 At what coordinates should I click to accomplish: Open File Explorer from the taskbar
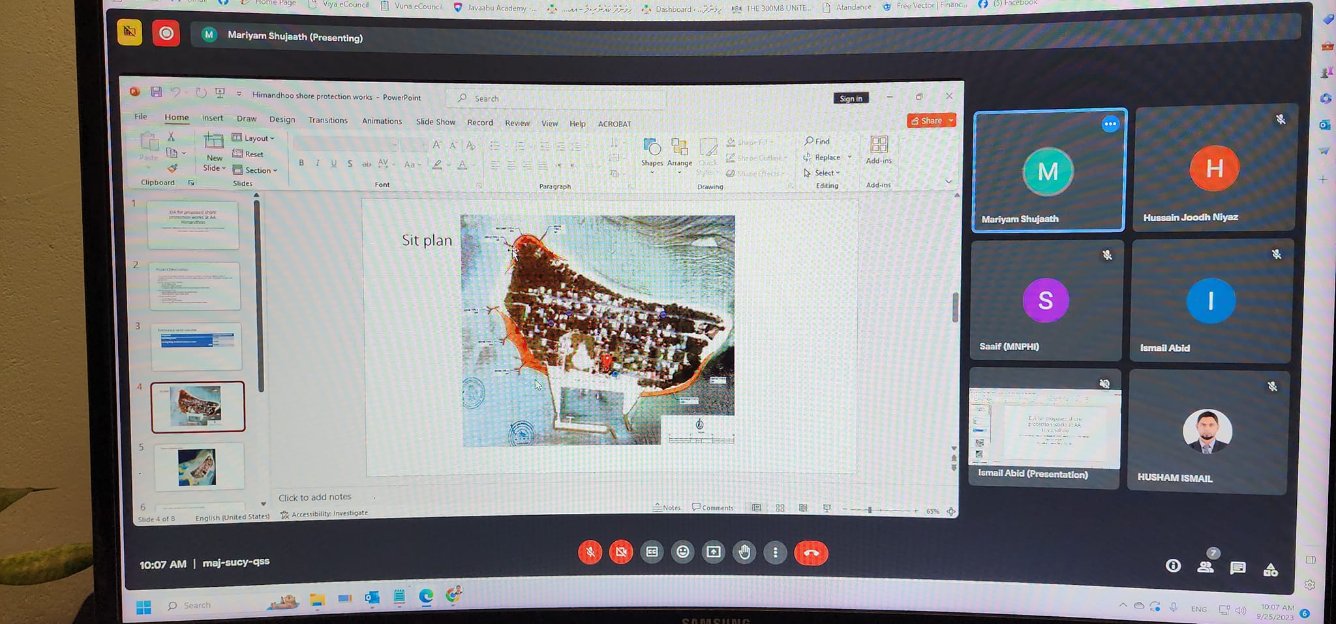317,599
